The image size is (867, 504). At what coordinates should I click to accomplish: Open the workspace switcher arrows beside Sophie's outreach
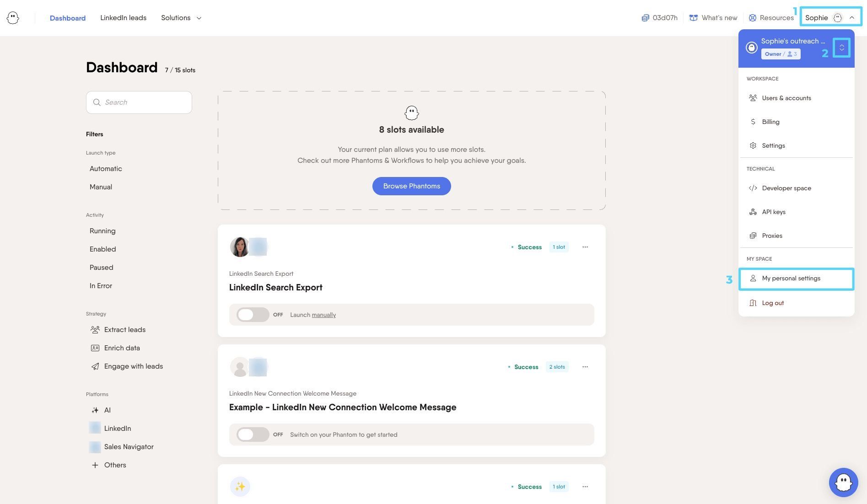click(x=841, y=48)
